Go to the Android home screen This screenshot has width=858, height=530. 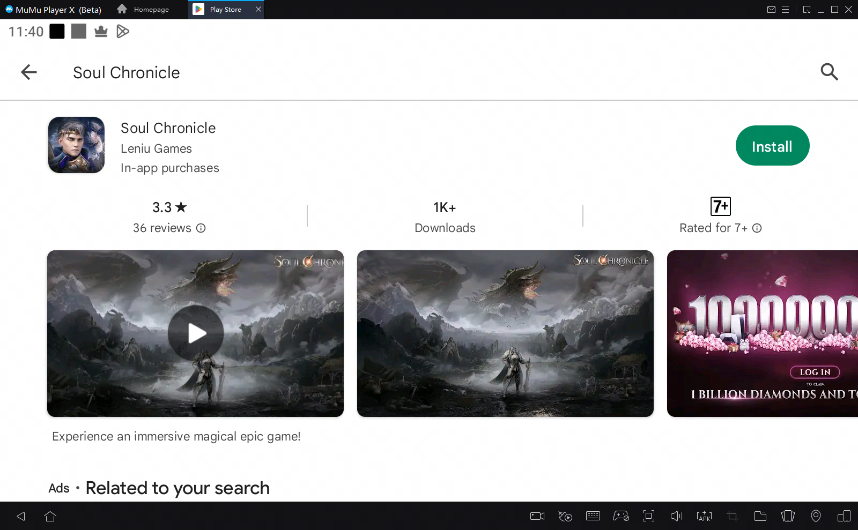50,516
